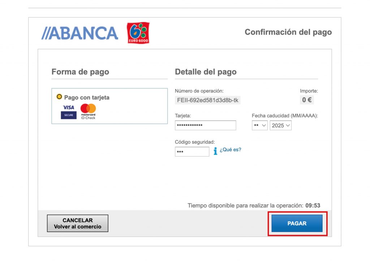370x261 pixels.
Task: Click the blue information icon
Action: click(x=215, y=151)
